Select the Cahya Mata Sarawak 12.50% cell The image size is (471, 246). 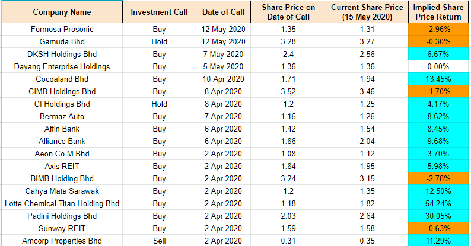(438, 191)
